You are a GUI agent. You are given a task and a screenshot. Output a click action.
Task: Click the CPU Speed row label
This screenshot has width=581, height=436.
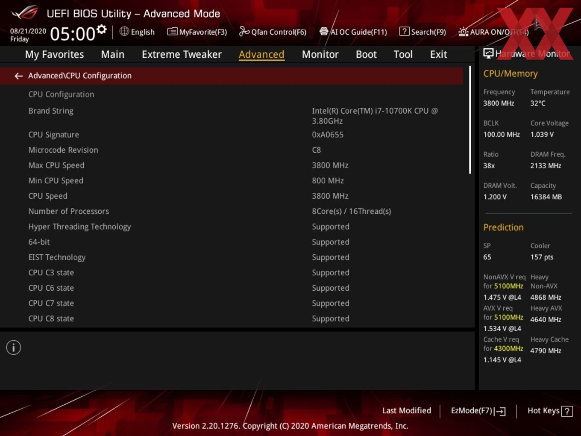point(48,196)
